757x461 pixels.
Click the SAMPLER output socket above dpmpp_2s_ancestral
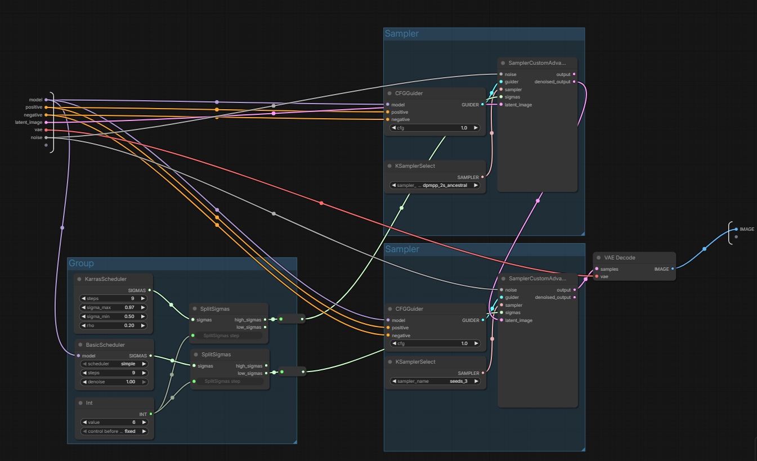[482, 177]
